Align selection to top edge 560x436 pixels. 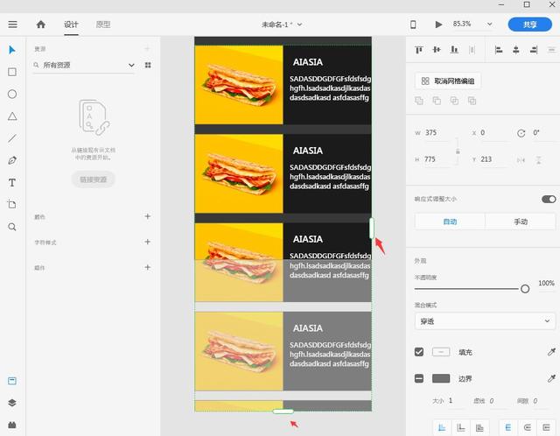[419, 50]
